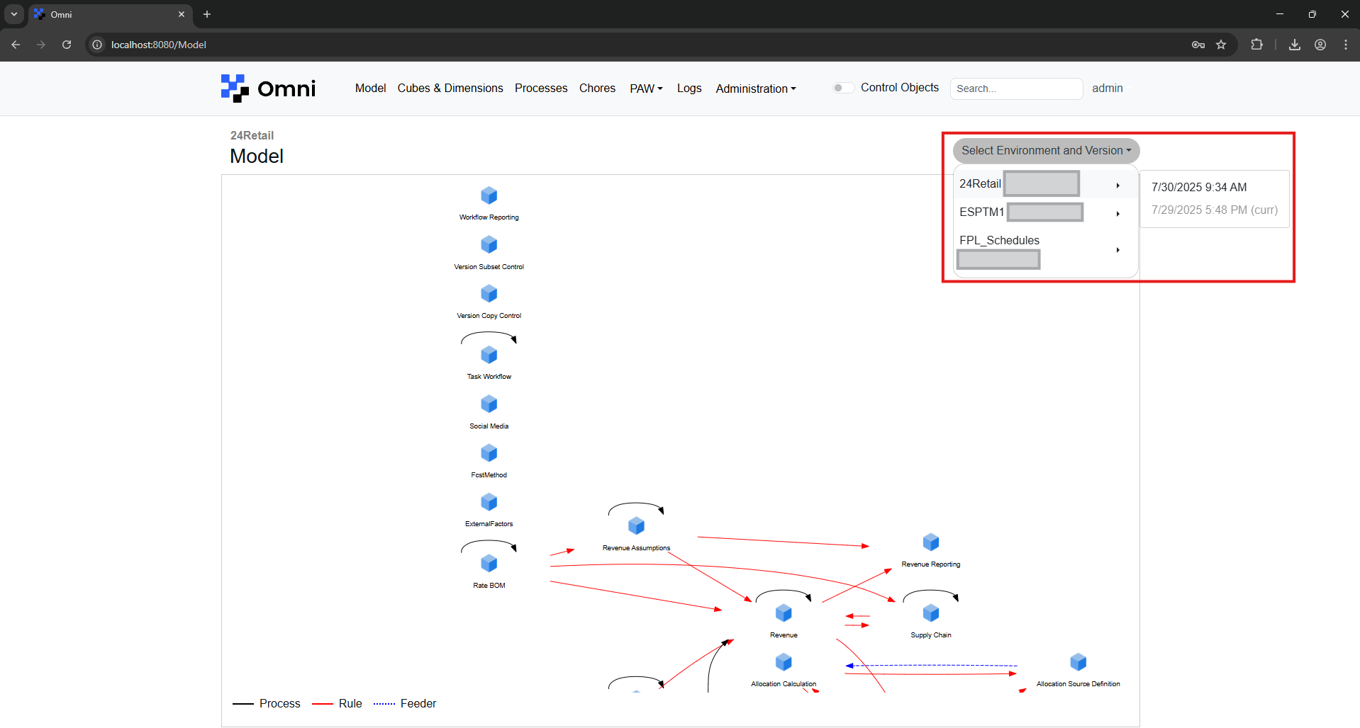
Task: Open Select Environment and Version dropdown
Action: click(x=1046, y=151)
